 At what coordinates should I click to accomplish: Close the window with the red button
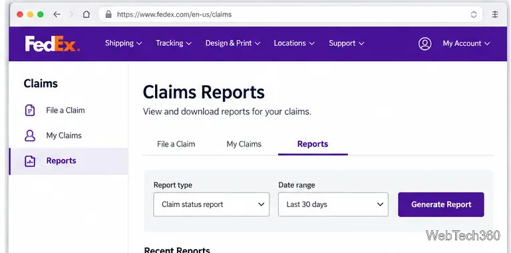pos(20,15)
